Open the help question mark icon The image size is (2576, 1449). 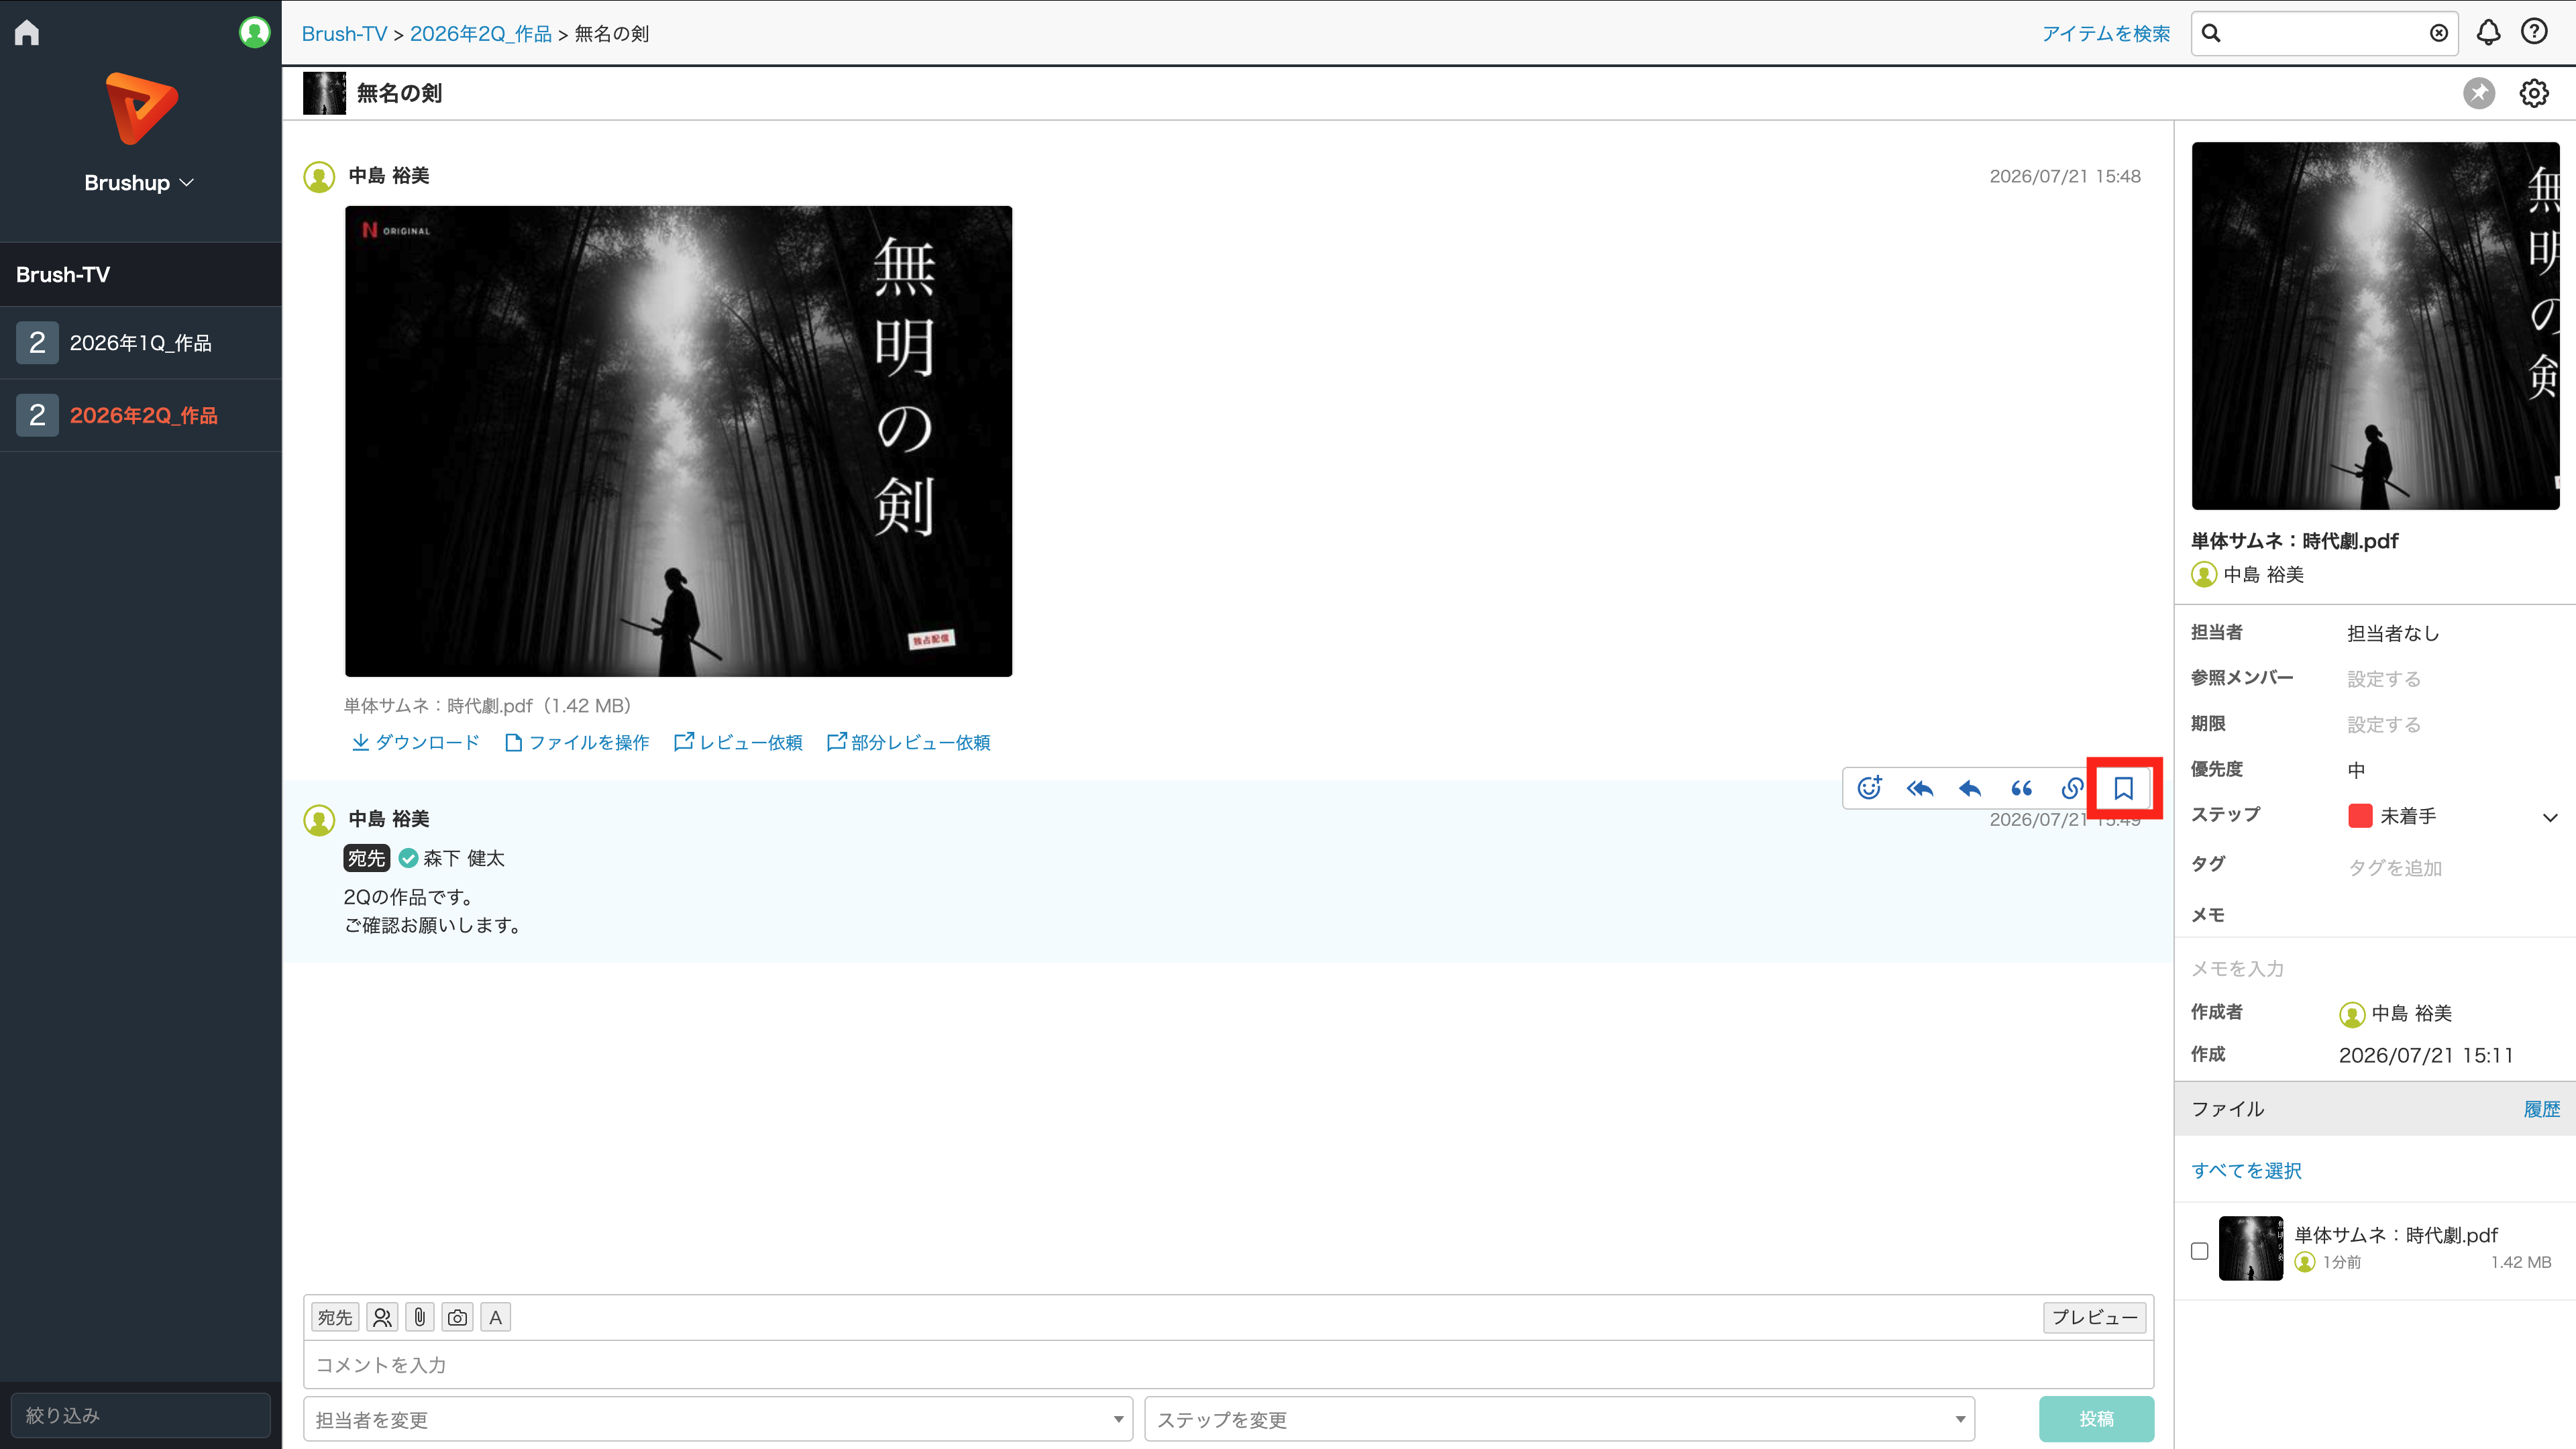point(2534,32)
